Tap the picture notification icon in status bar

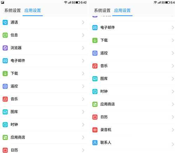(2, 2)
